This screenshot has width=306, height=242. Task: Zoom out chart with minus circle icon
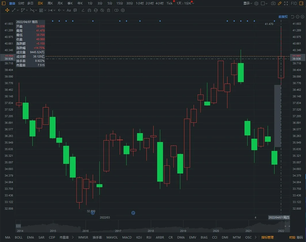point(298,17)
